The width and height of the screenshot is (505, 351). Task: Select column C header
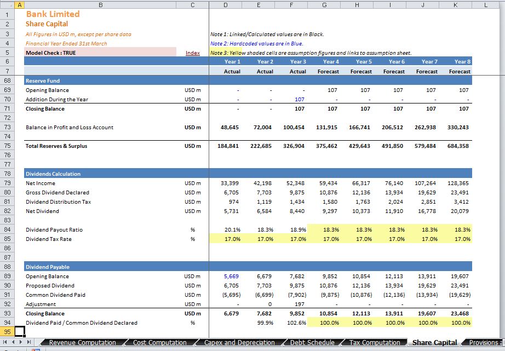coord(193,5)
